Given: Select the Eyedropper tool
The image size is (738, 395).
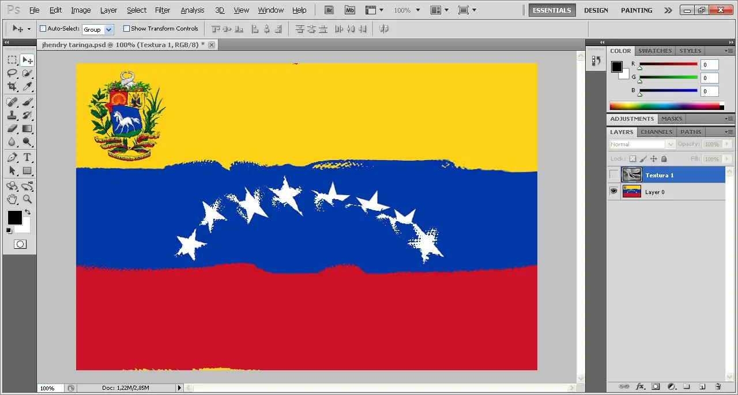Looking at the screenshot, I should [27, 86].
